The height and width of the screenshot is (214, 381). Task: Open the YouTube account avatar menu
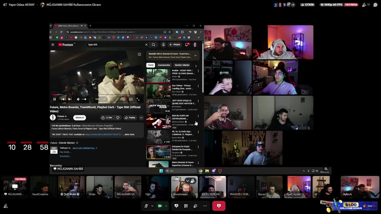[x=195, y=45]
